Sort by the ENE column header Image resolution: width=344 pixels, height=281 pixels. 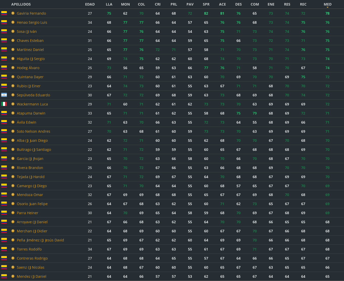click(x=271, y=4)
